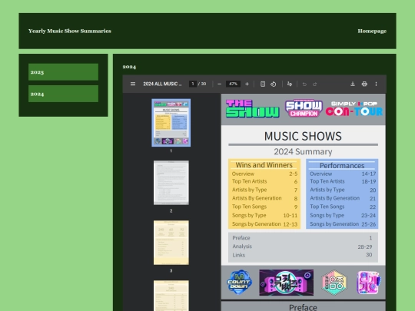Click the Show Music Core logo
The width and height of the screenshot is (415, 311).
click(334, 283)
